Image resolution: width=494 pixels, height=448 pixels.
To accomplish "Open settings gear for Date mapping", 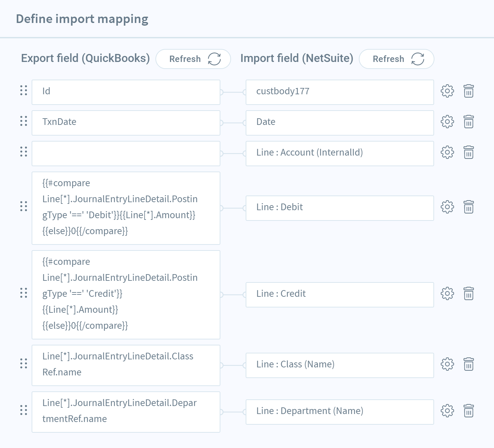I will (447, 122).
